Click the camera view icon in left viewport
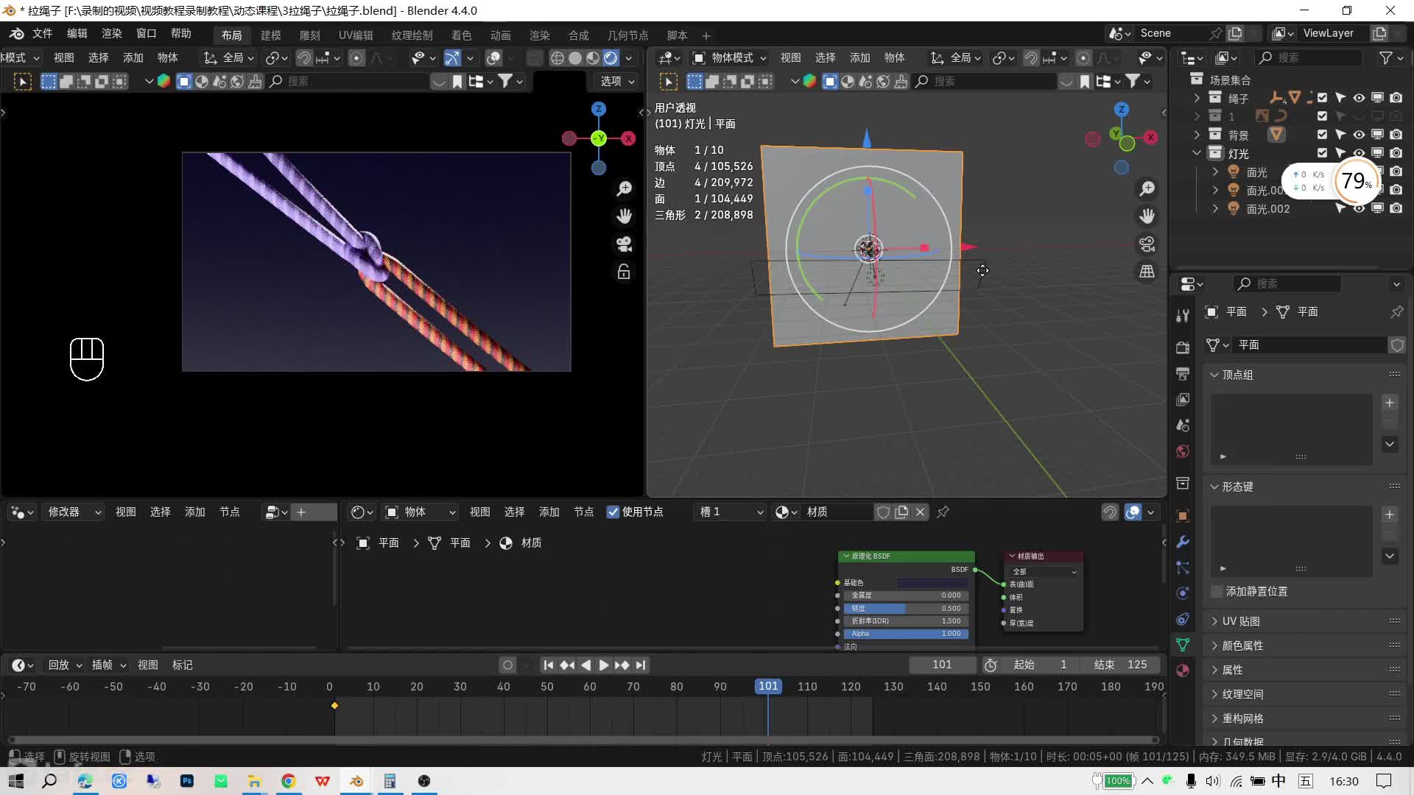Viewport: 1414px width, 795px height. 624,244
